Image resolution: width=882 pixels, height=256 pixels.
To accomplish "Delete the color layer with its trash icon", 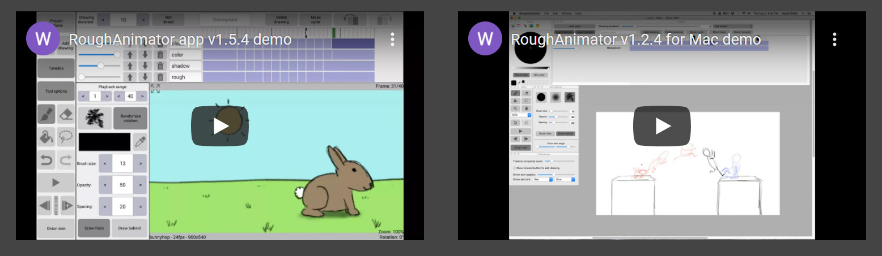I will [160, 55].
